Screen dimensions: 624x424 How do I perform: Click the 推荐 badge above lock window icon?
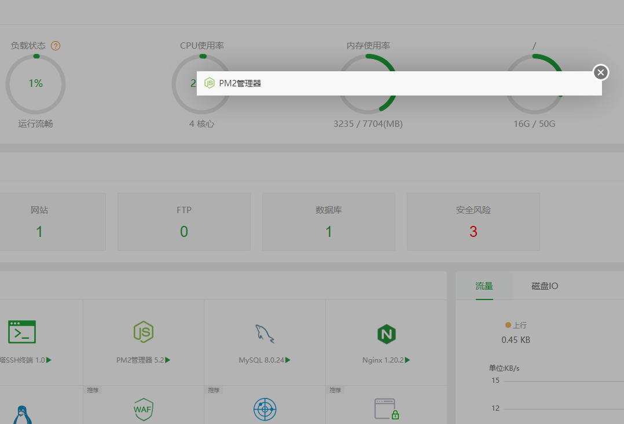(x=336, y=390)
